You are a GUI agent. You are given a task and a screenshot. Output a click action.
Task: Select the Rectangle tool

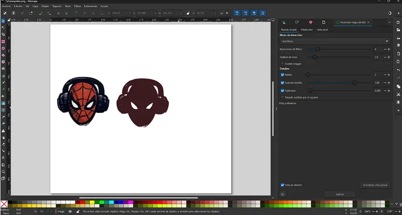pos(3,41)
